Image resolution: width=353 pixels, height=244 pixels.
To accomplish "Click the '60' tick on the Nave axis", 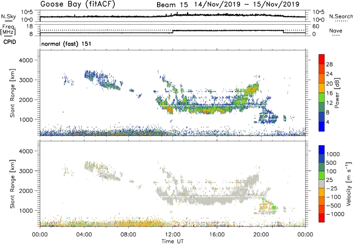I will pyautogui.click(x=316, y=26).
